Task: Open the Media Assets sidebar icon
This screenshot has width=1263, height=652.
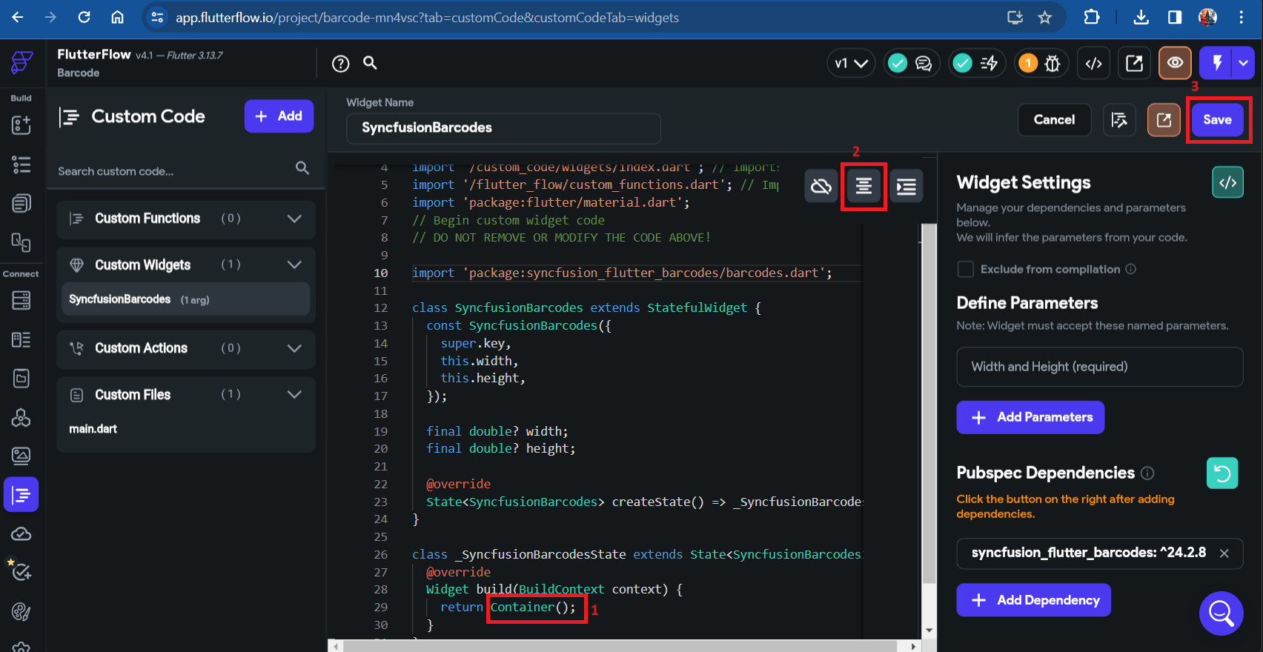Action: pyautogui.click(x=21, y=456)
